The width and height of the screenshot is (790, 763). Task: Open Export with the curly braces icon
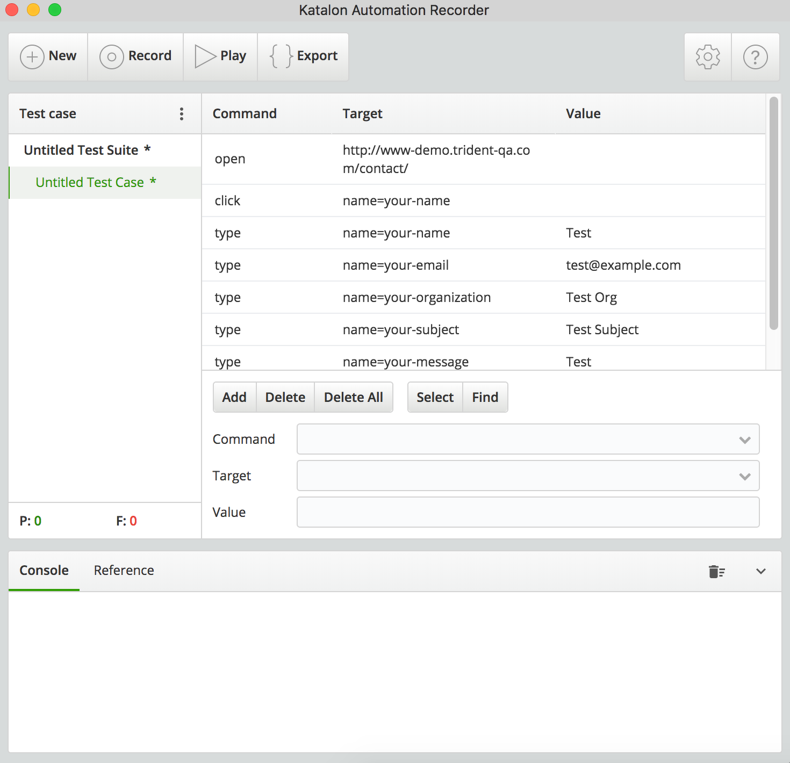[x=281, y=56]
